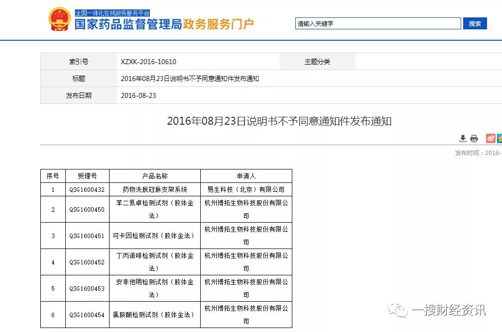Click 可卡因检测试剂（胶体金法）in row 3

point(154,235)
